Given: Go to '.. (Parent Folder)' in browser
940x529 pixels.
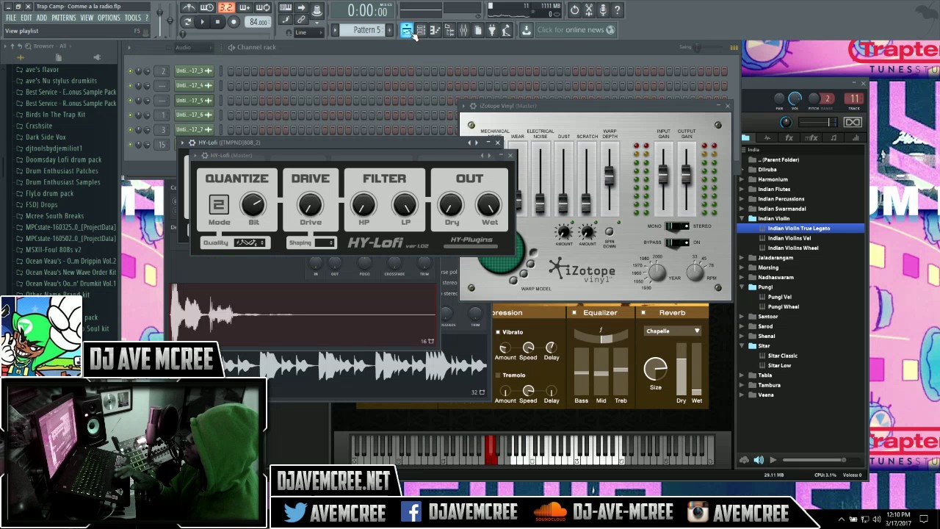Looking at the screenshot, I should click(780, 159).
